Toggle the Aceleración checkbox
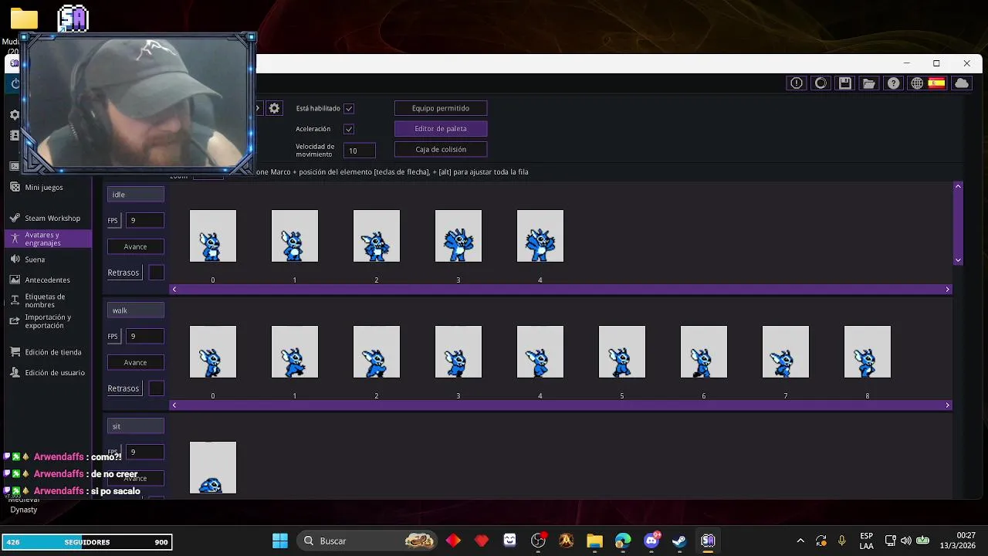 pos(349,129)
